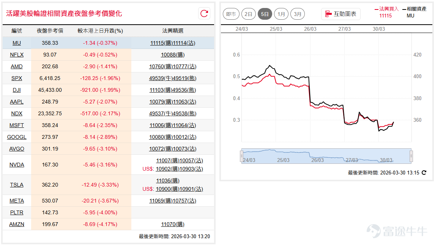Open warrant 10080(購) for GOOGL
The image size is (435, 245).
161,137
